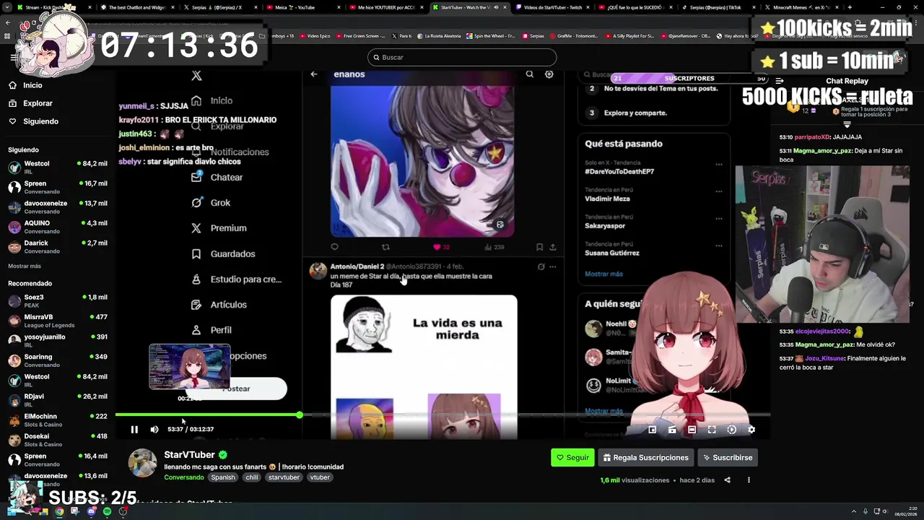Click the video progress bar handle
This screenshot has width=924, height=520.
point(299,415)
